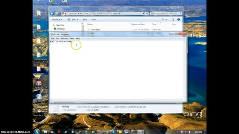Image resolution: width=239 pixels, height=134 pixels.
Task: Open the Help menu in Notepad
Action: tap(78, 38)
